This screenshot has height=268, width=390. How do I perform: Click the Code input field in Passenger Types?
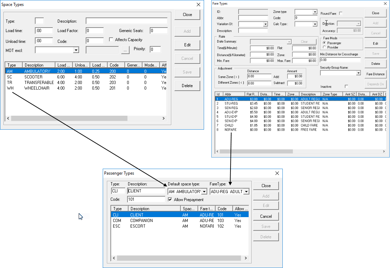click(146, 199)
